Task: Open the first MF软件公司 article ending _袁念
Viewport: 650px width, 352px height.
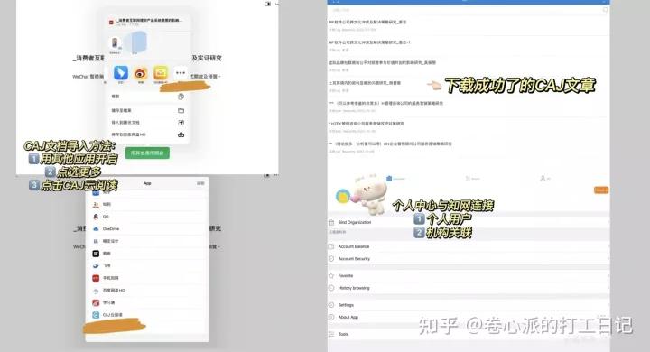Action: point(469,25)
